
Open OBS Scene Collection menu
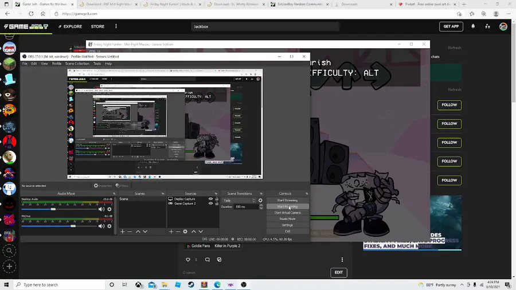[77, 64]
